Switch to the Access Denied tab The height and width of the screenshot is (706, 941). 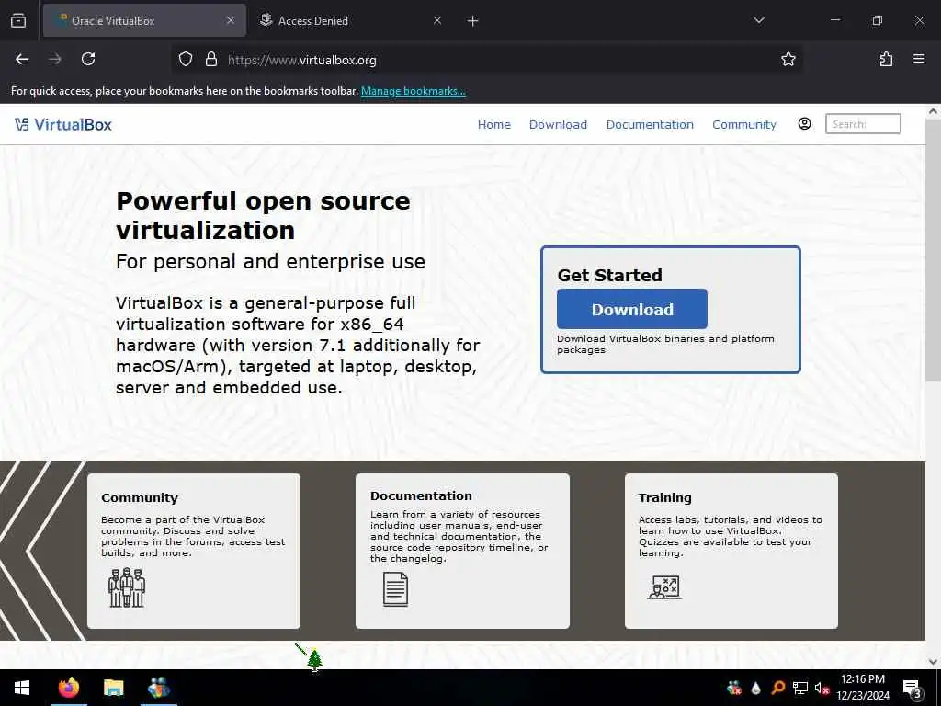pyautogui.click(x=351, y=20)
